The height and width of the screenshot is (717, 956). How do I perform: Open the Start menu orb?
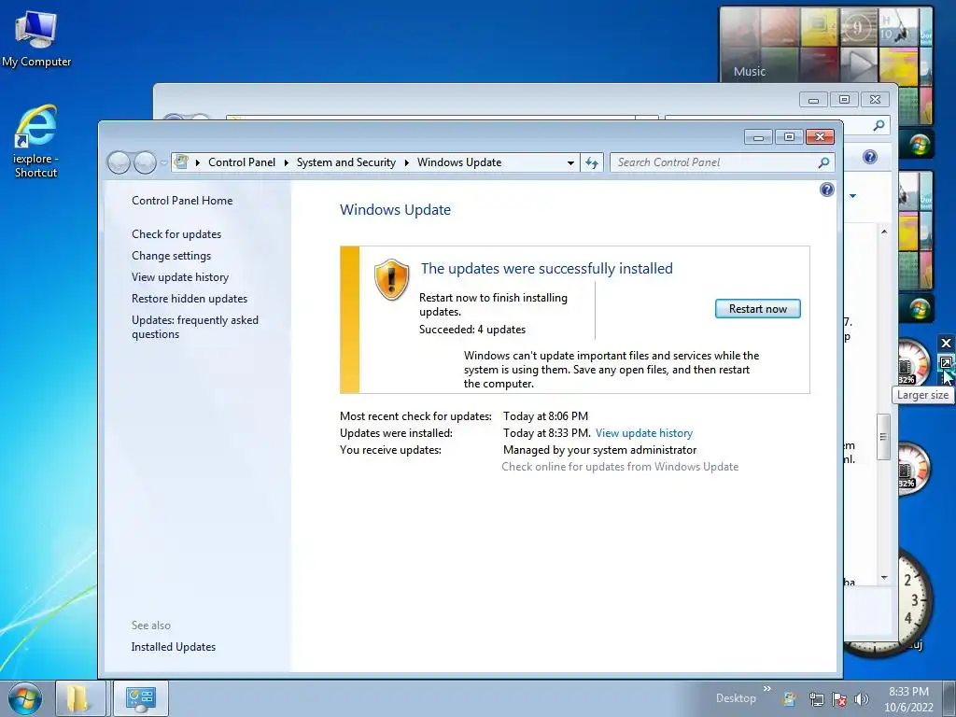coord(24,698)
